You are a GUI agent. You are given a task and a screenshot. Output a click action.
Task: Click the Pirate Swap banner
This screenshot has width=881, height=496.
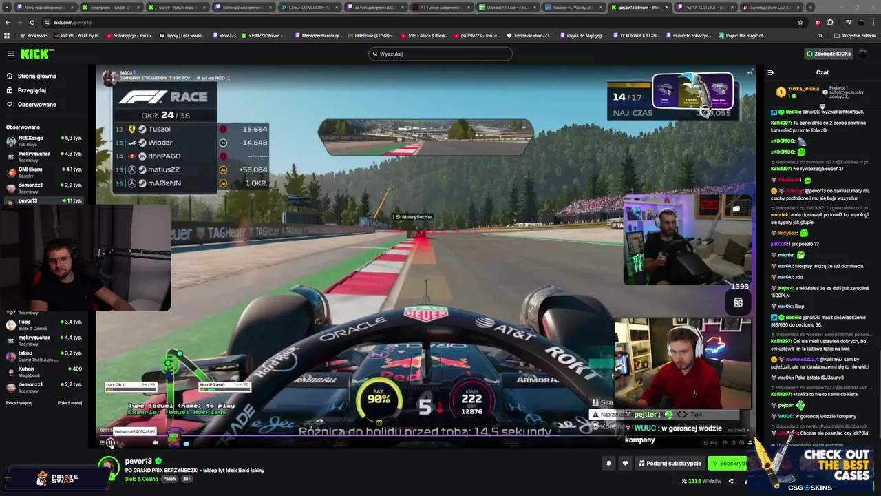coord(57,477)
